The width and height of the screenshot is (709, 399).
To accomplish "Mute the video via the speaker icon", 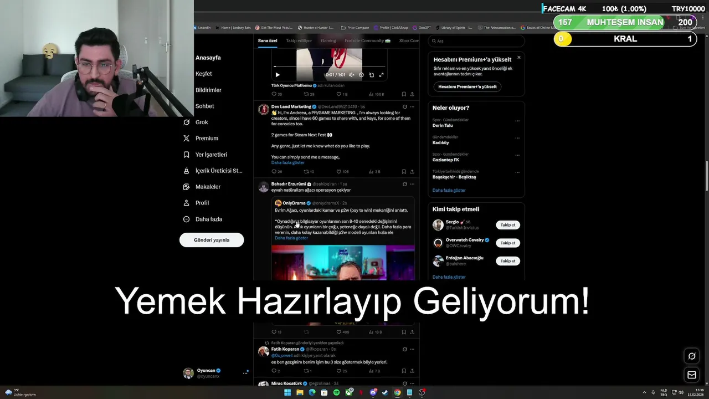I will (351, 75).
